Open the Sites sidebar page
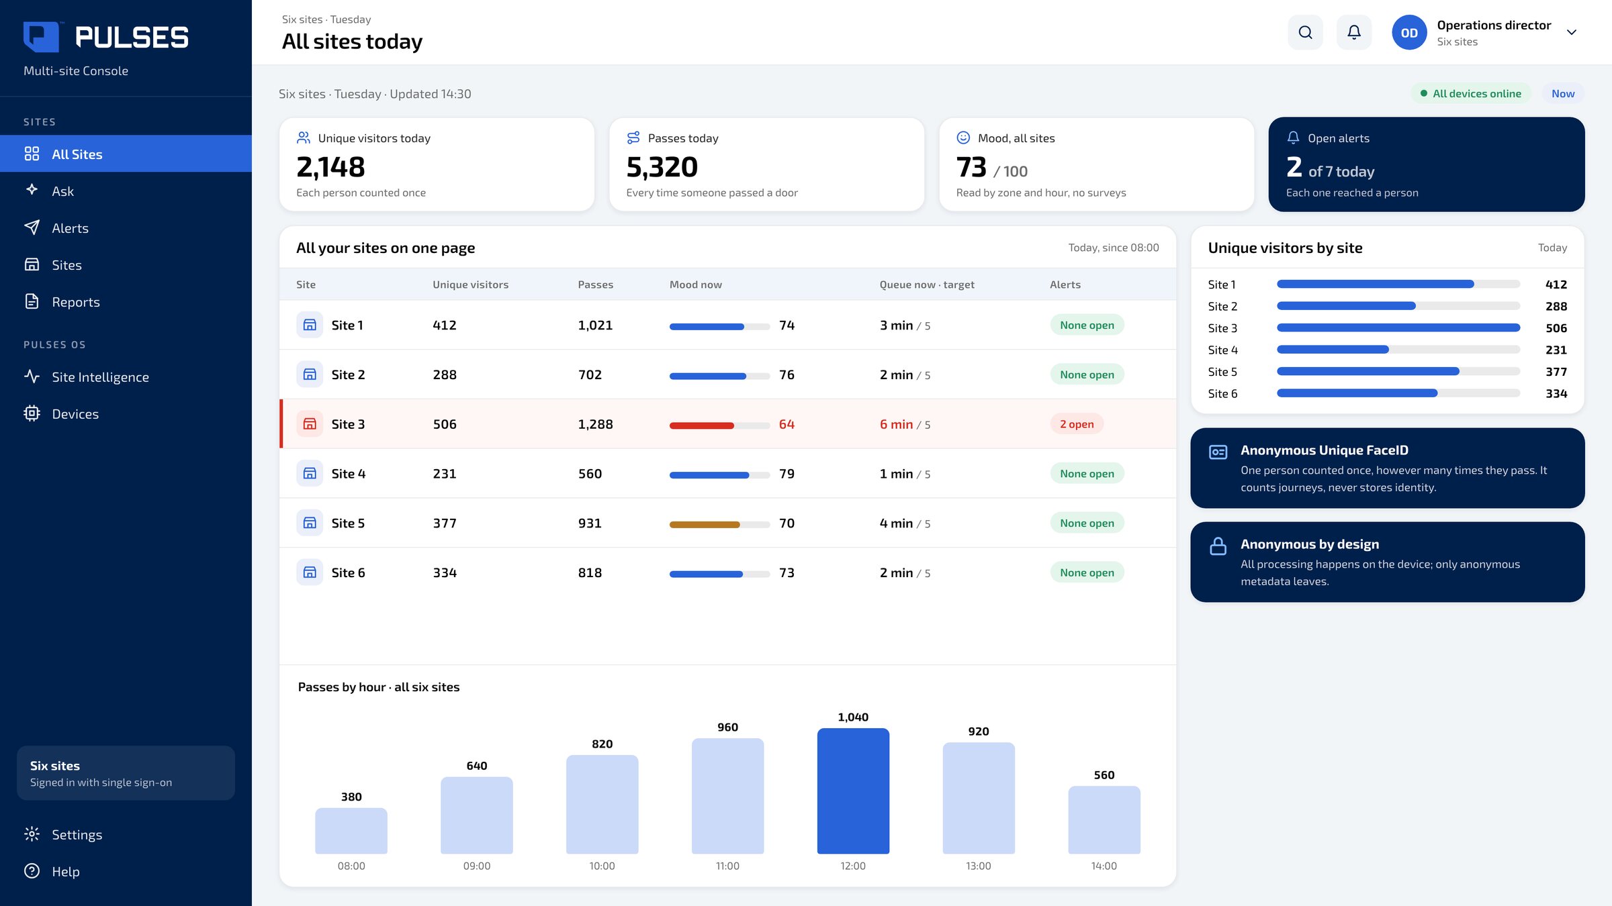The width and height of the screenshot is (1612, 906). (126, 264)
